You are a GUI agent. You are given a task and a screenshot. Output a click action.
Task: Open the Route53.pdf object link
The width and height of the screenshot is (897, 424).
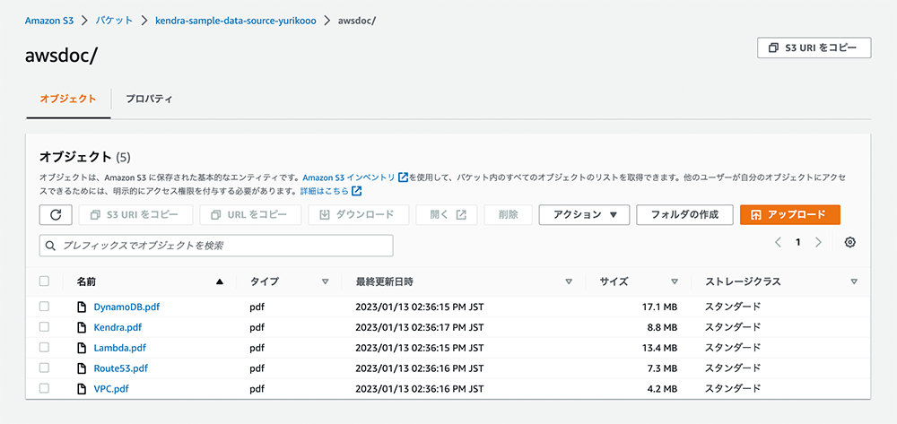click(x=121, y=368)
